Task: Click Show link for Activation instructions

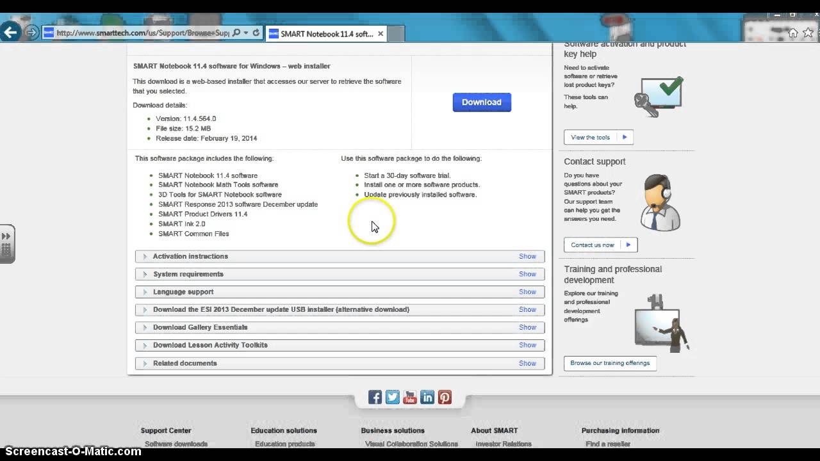Action: [527, 256]
